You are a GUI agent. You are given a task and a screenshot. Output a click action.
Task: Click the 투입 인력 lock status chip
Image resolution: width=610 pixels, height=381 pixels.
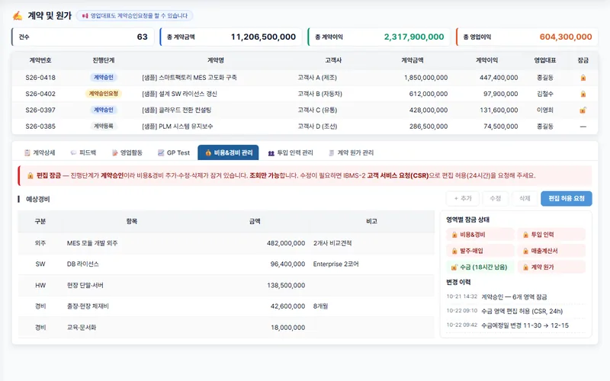click(x=551, y=235)
